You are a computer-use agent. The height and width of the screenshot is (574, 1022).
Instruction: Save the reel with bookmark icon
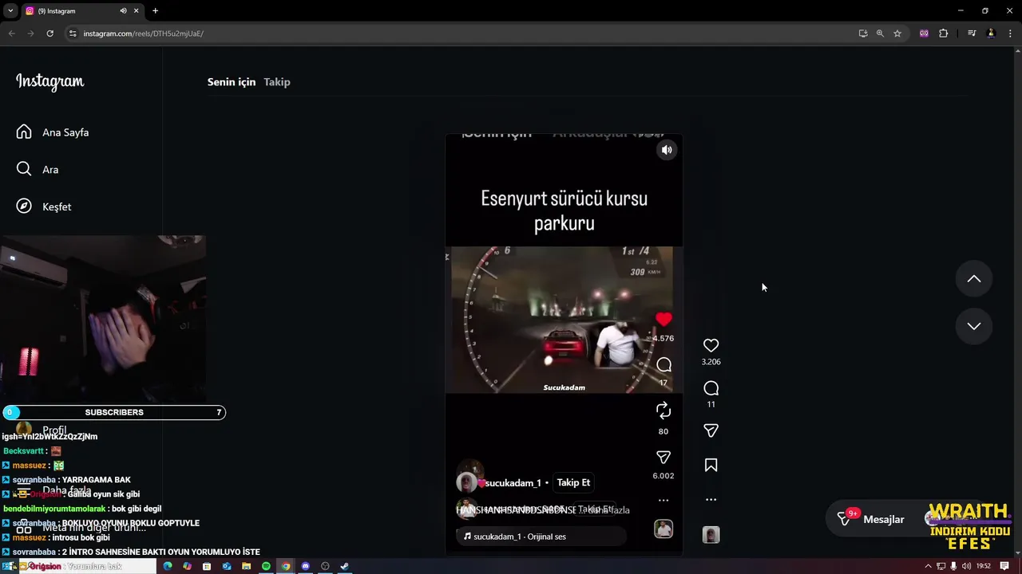(711, 466)
